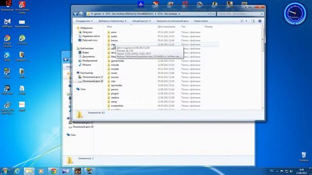Select the samp folder

pos(114,102)
